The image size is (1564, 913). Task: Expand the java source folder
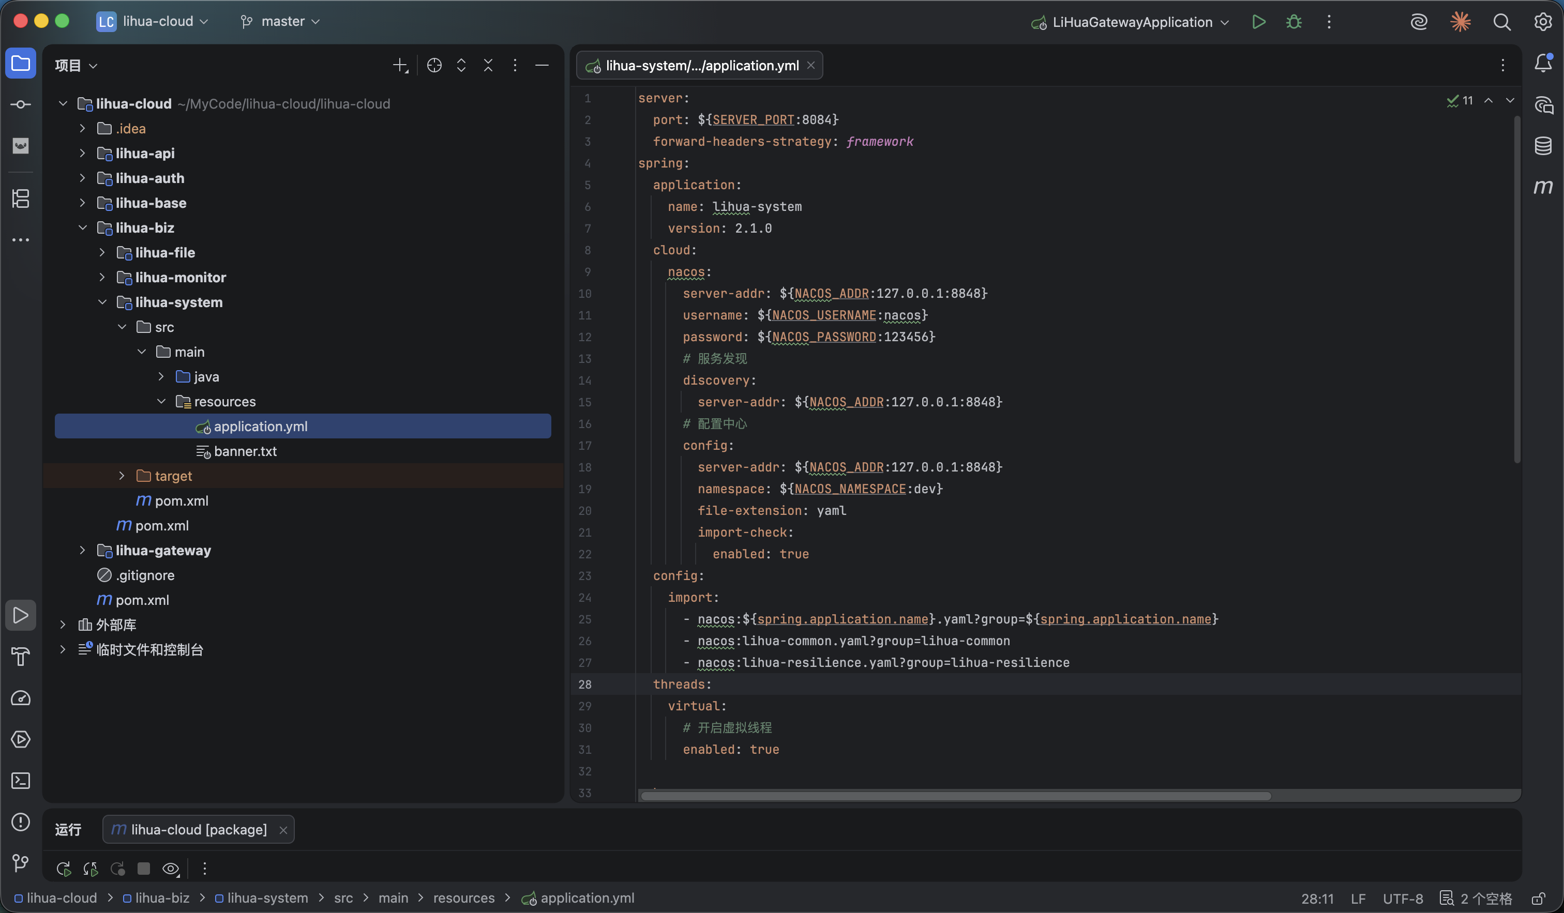[x=161, y=376]
